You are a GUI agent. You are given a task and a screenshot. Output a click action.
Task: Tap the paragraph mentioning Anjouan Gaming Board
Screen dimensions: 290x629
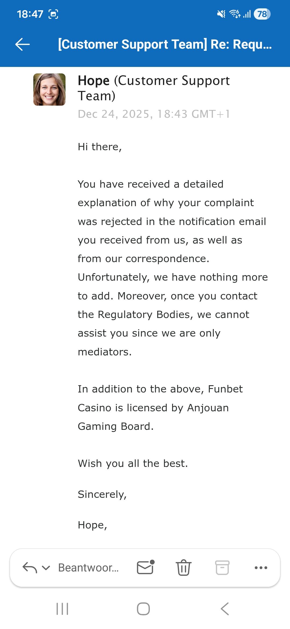pyautogui.click(x=160, y=408)
